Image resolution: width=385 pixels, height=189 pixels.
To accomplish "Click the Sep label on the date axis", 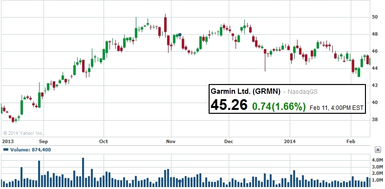I will [43, 141].
